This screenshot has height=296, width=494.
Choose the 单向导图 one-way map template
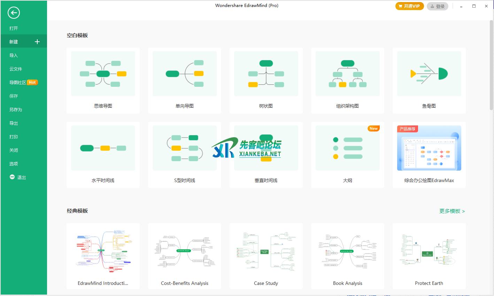pos(184,74)
